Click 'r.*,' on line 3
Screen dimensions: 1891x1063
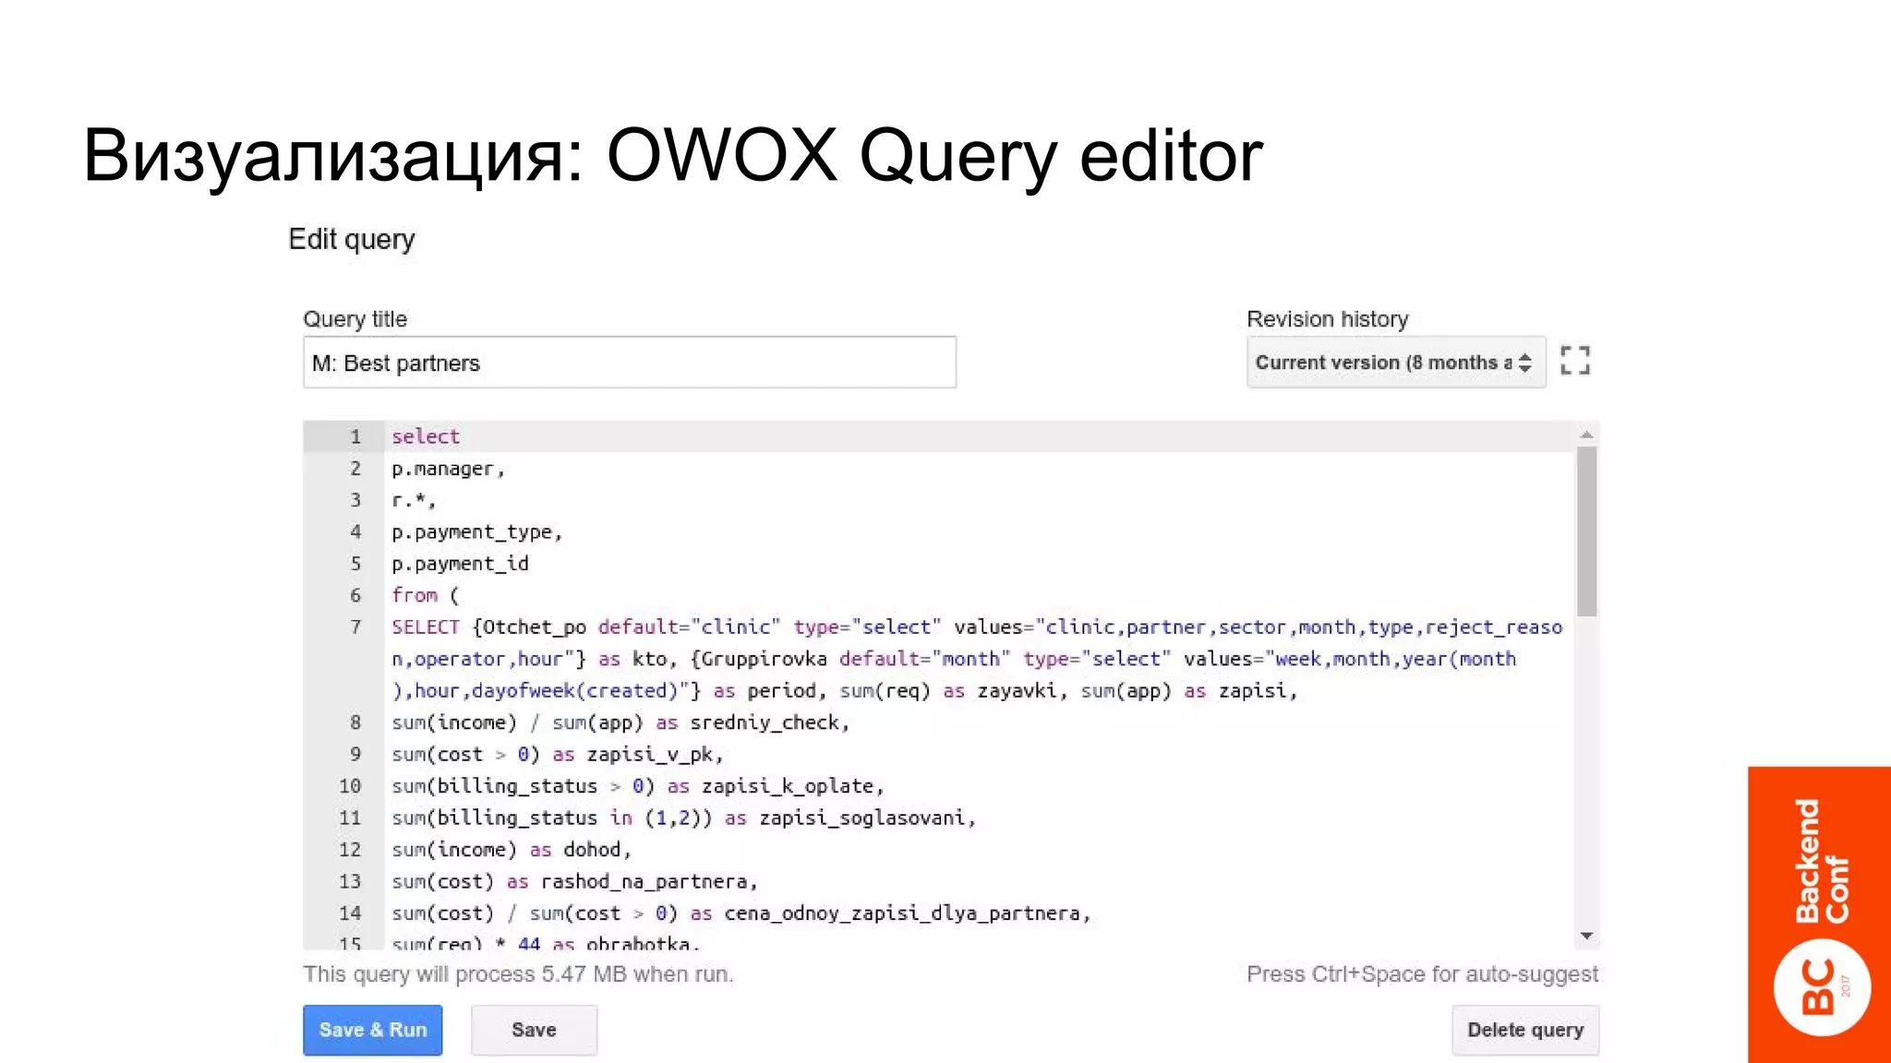point(413,500)
